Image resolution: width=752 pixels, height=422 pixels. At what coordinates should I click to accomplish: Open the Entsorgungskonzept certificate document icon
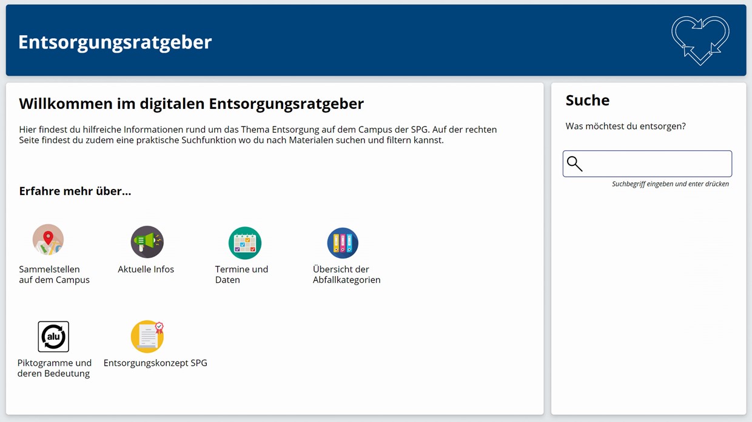pyautogui.click(x=147, y=337)
